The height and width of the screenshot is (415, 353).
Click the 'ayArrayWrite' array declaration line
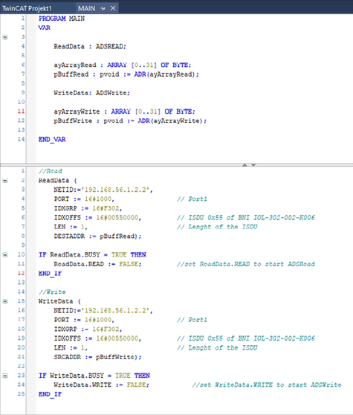tap(124, 112)
